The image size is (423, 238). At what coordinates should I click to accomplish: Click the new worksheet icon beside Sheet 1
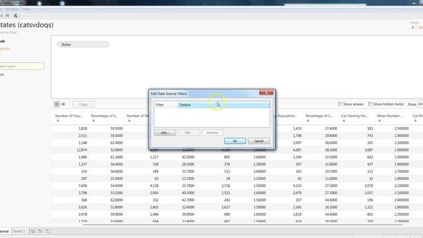pos(32,231)
